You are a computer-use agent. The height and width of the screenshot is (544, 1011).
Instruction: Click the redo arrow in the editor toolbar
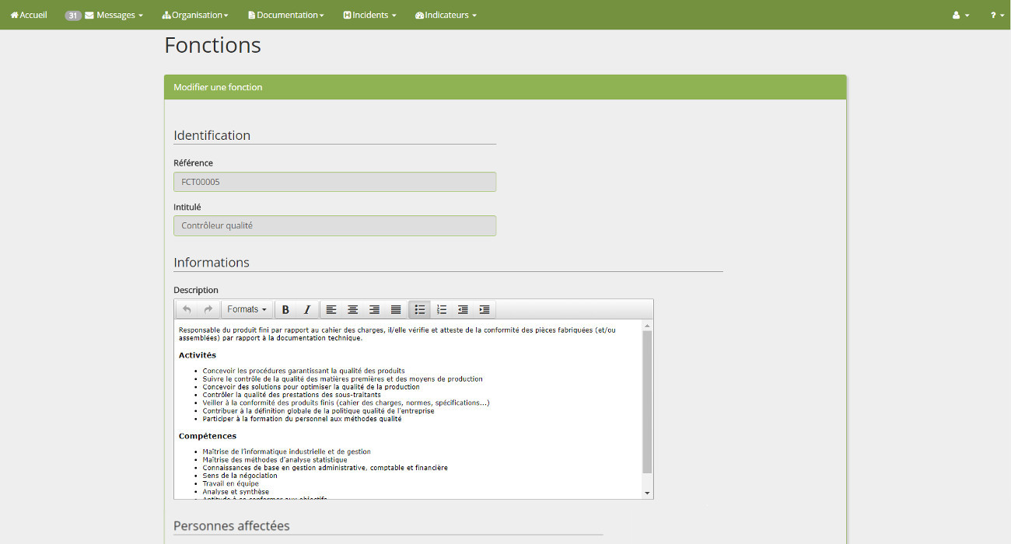208,309
